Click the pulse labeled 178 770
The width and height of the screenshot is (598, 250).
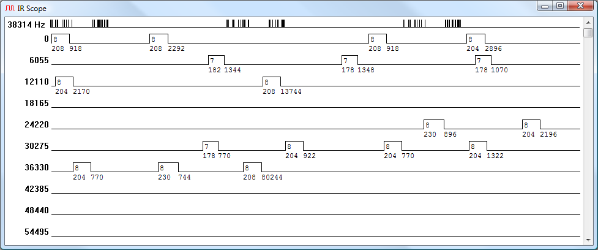coord(211,146)
